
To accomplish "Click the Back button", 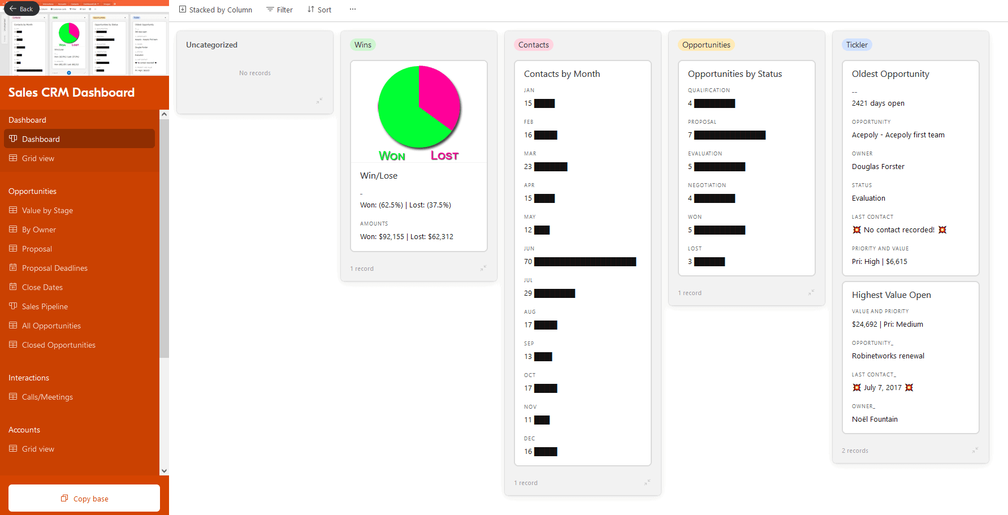I will [21, 8].
